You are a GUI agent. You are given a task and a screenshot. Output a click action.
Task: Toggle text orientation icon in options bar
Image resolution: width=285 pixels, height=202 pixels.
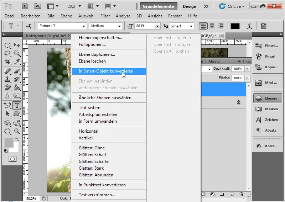click(x=28, y=26)
